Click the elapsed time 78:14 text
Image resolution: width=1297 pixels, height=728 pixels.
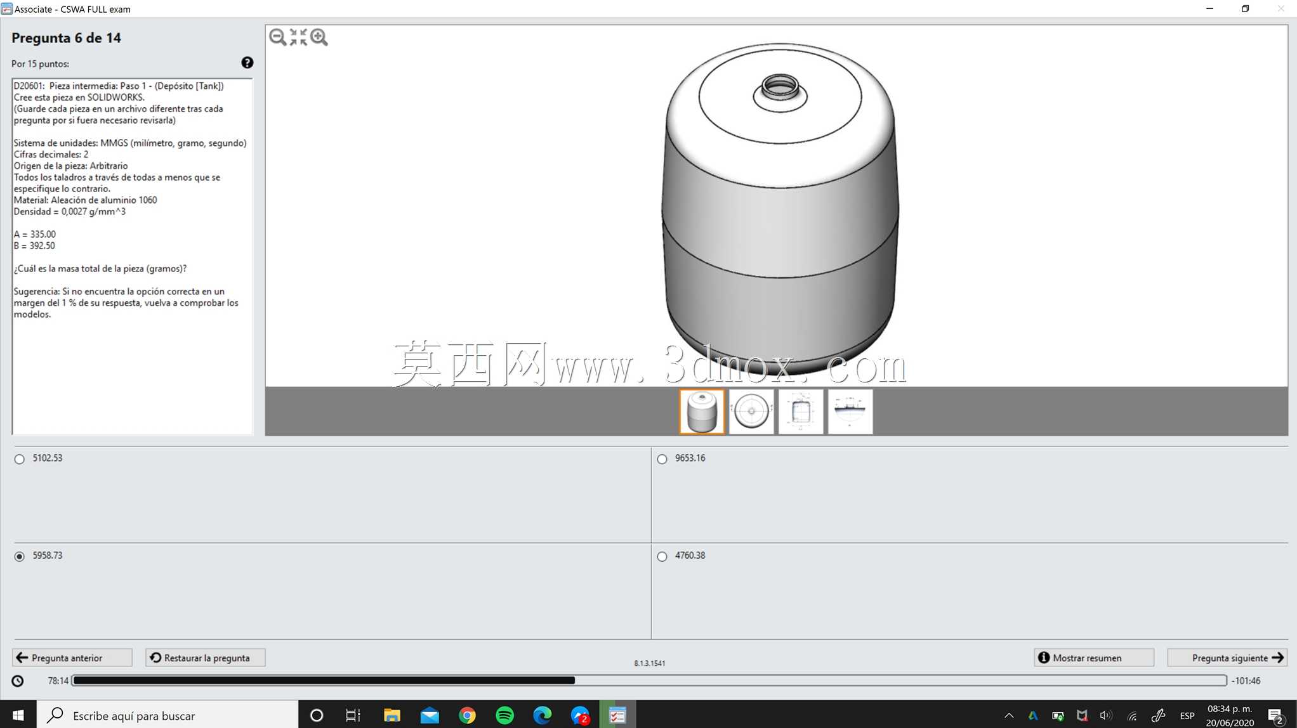(58, 680)
